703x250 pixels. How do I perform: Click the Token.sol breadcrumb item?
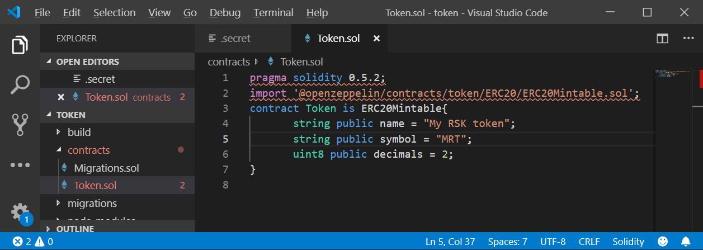(x=301, y=62)
